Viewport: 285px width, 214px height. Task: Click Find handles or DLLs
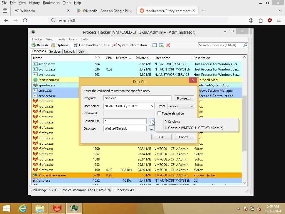[x=91, y=45]
